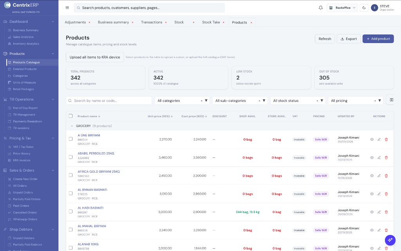The image size is (401, 251).
Task: Select the A ONE BIRIYANI row checkbox
Action: click(x=70, y=139)
